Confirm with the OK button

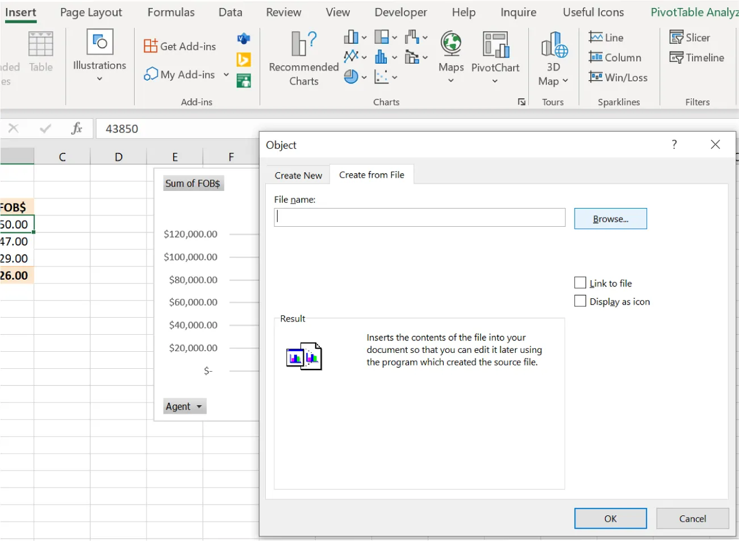coord(610,518)
